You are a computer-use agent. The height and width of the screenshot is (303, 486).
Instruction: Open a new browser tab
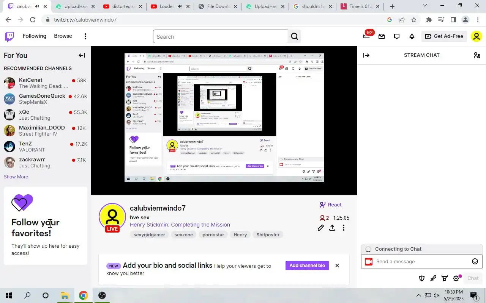[392, 6]
